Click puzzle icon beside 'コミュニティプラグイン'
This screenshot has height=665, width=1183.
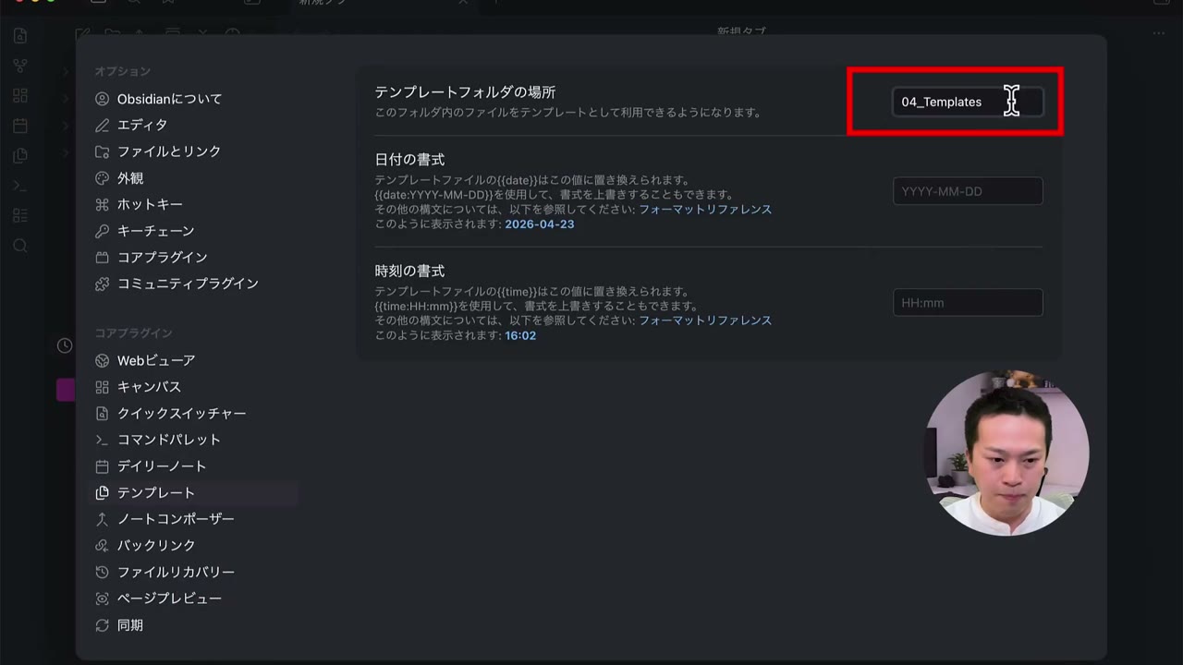103,284
